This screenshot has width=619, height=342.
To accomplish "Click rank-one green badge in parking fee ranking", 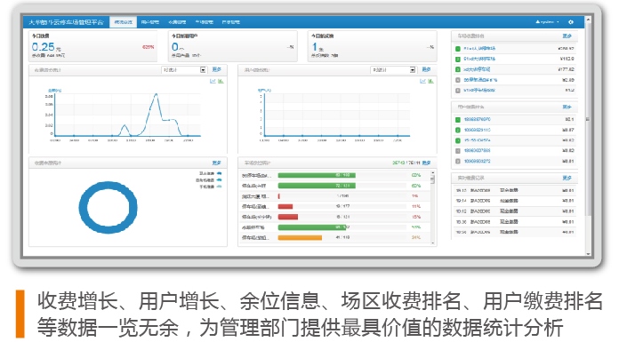I will pyautogui.click(x=458, y=49).
